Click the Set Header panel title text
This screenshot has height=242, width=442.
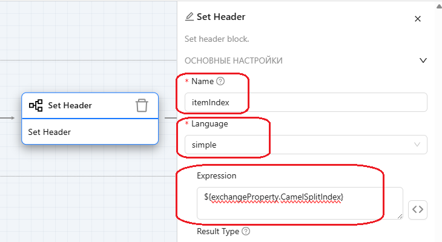coord(220,17)
